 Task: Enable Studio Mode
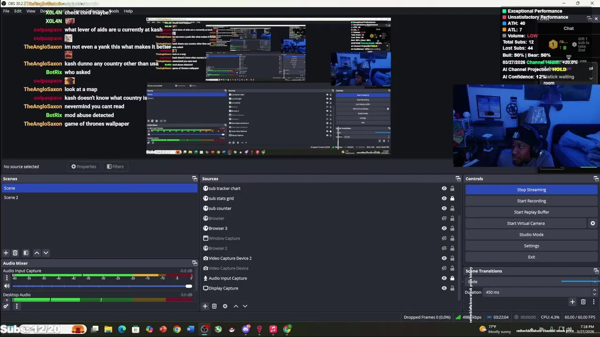(532, 234)
